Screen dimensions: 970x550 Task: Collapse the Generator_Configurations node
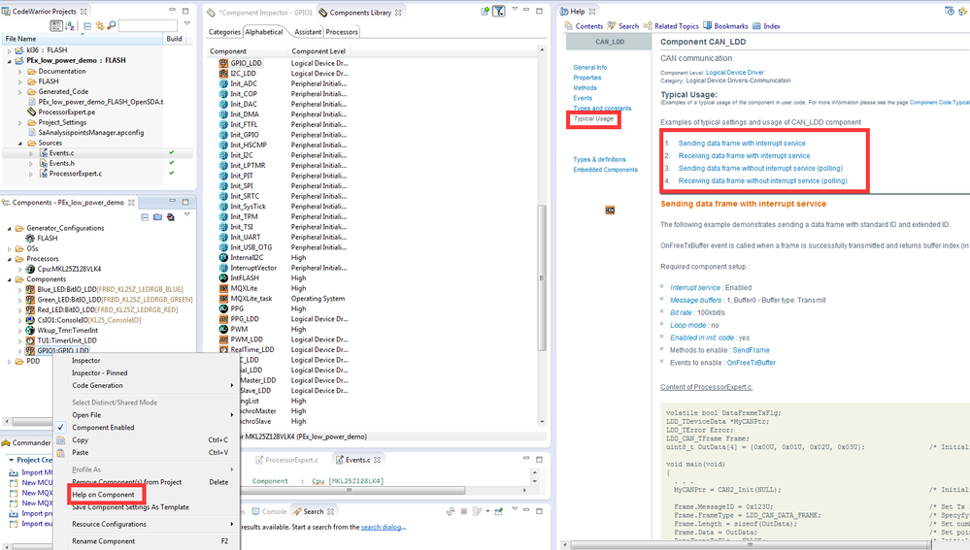tap(10, 228)
